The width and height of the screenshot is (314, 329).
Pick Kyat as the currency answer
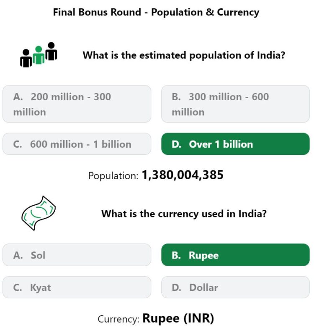pos(77,287)
